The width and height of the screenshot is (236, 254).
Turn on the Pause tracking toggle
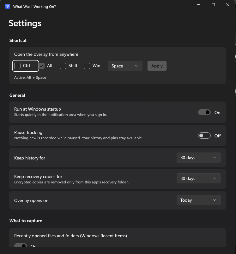point(204,136)
